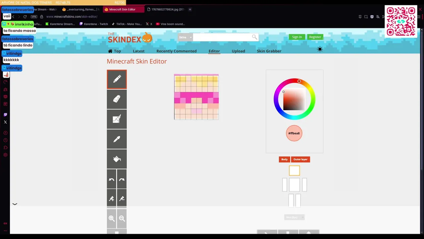Click the Register button
The width and height of the screenshot is (424, 239).
(315, 37)
